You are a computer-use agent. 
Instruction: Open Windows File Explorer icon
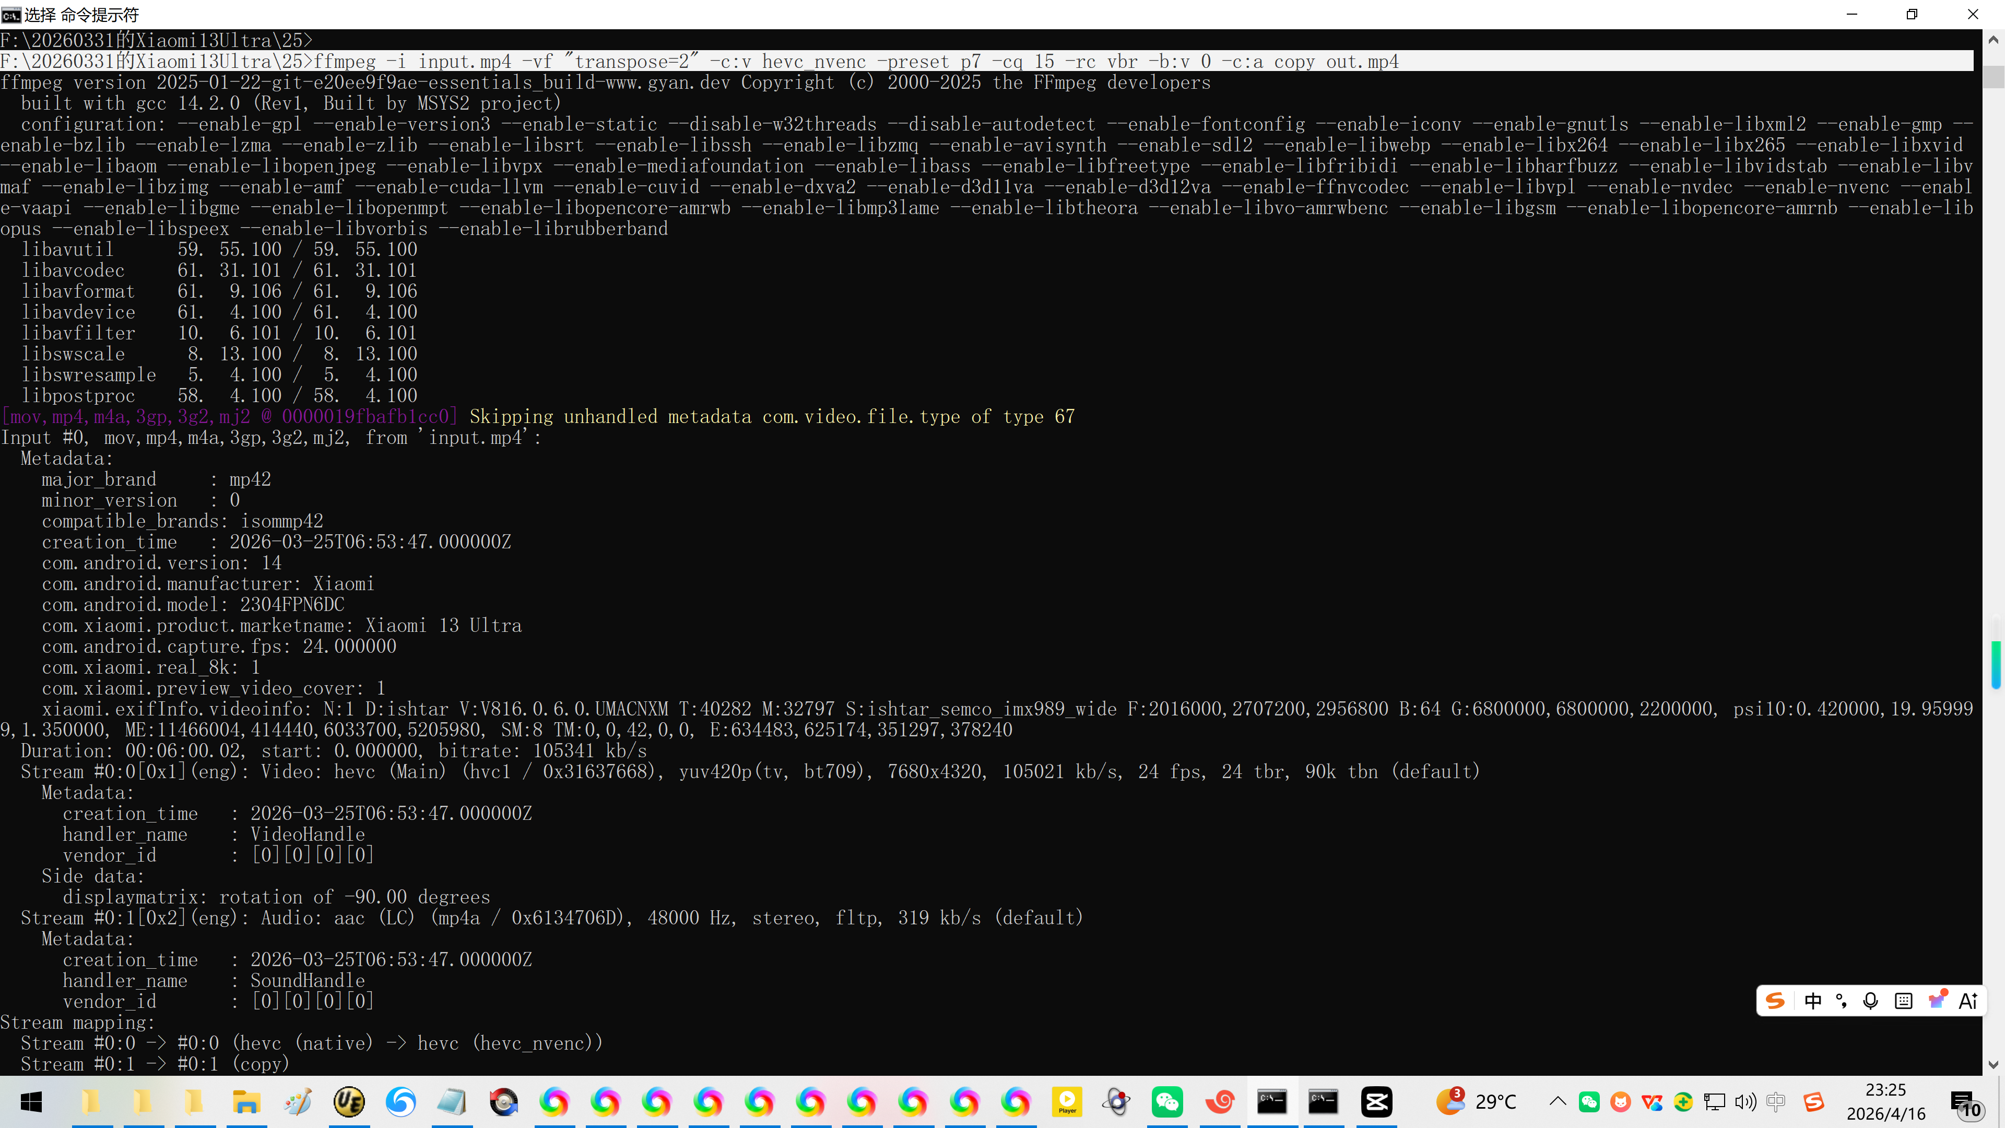pos(246,1101)
